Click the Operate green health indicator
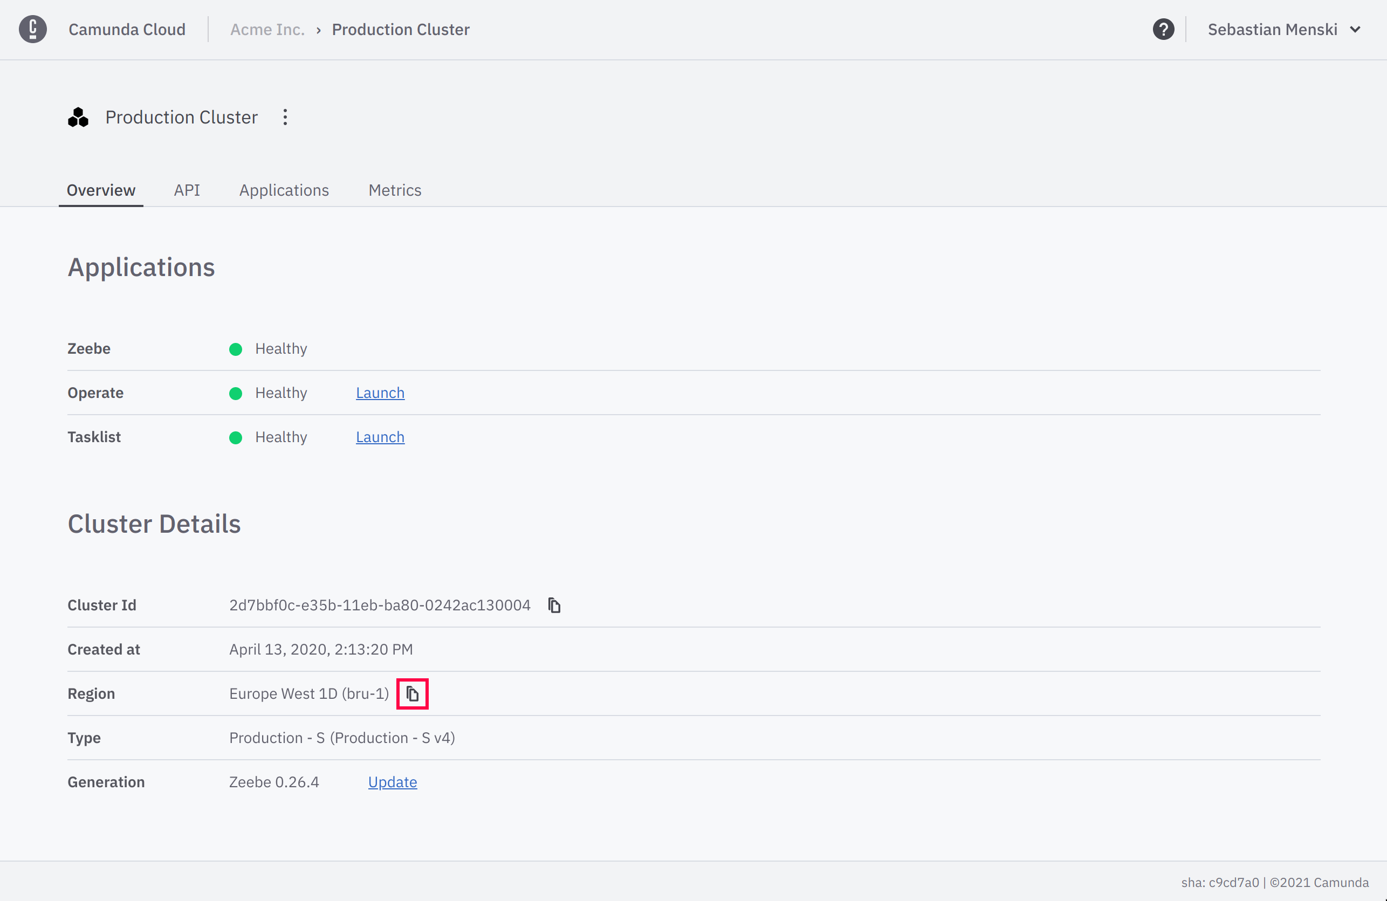 tap(236, 394)
